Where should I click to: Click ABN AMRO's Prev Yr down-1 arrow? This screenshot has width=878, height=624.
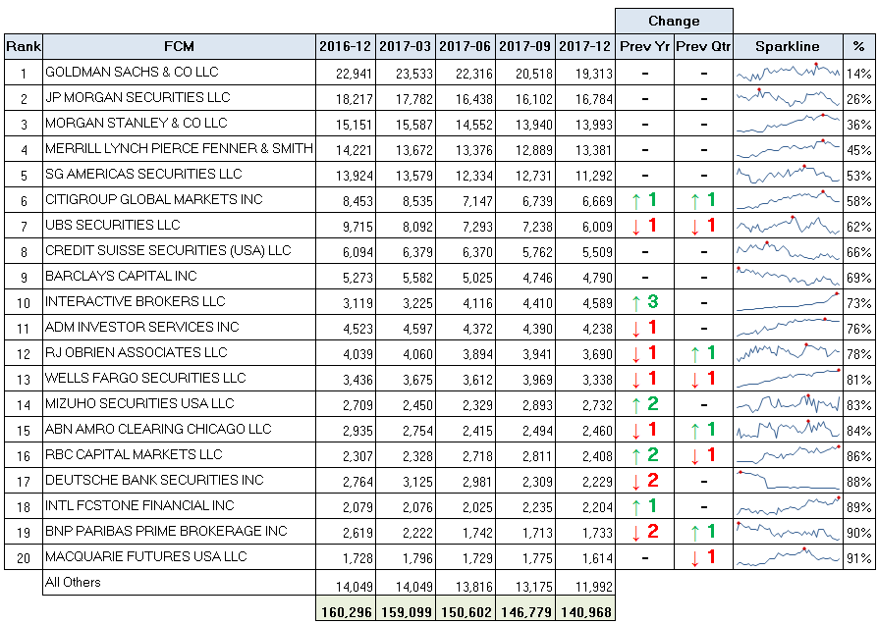coord(644,430)
